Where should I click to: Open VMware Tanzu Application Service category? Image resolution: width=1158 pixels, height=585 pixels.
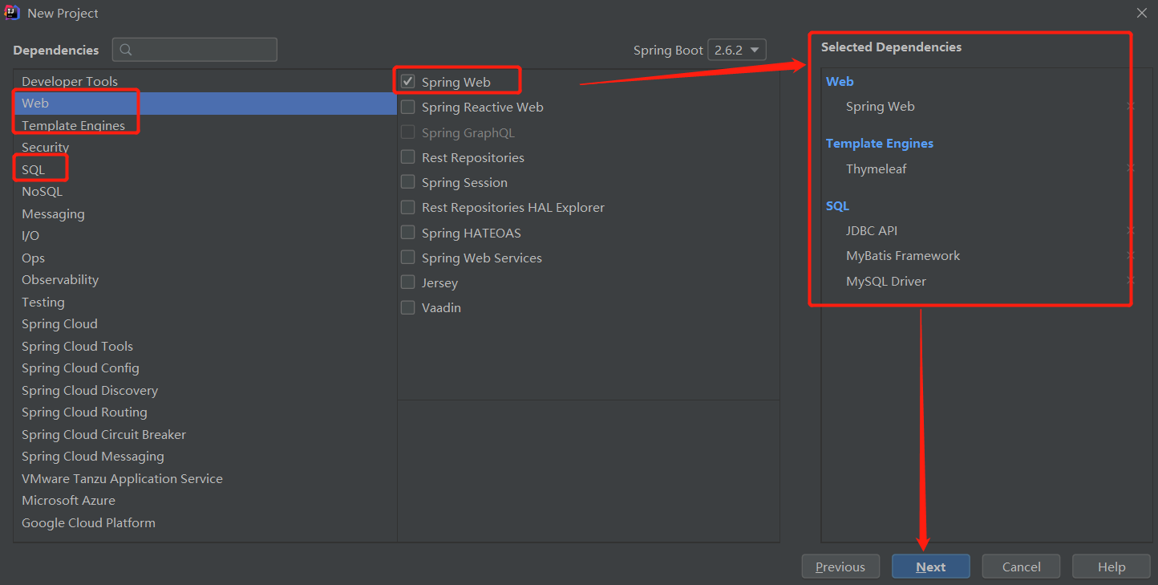tap(205, 478)
